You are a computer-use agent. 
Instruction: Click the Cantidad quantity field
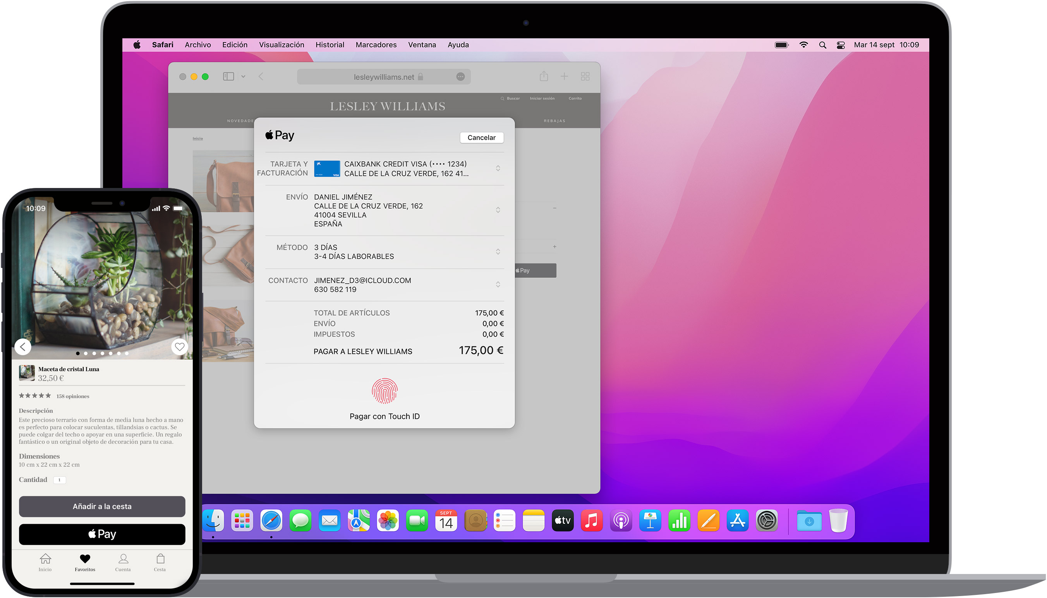click(x=60, y=480)
